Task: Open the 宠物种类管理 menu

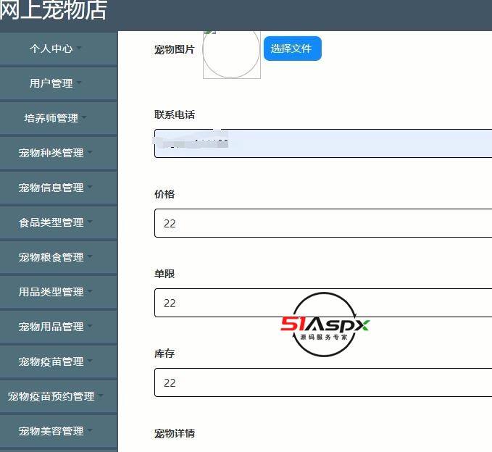Action: point(59,153)
